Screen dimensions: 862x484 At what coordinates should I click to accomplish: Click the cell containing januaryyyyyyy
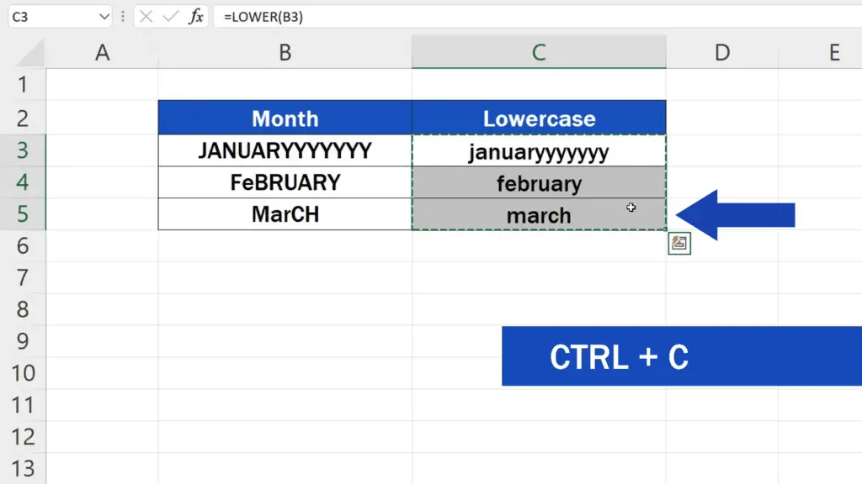(x=539, y=151)
